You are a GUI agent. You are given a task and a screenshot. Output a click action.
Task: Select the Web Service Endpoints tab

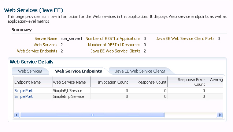click(78, 71)
